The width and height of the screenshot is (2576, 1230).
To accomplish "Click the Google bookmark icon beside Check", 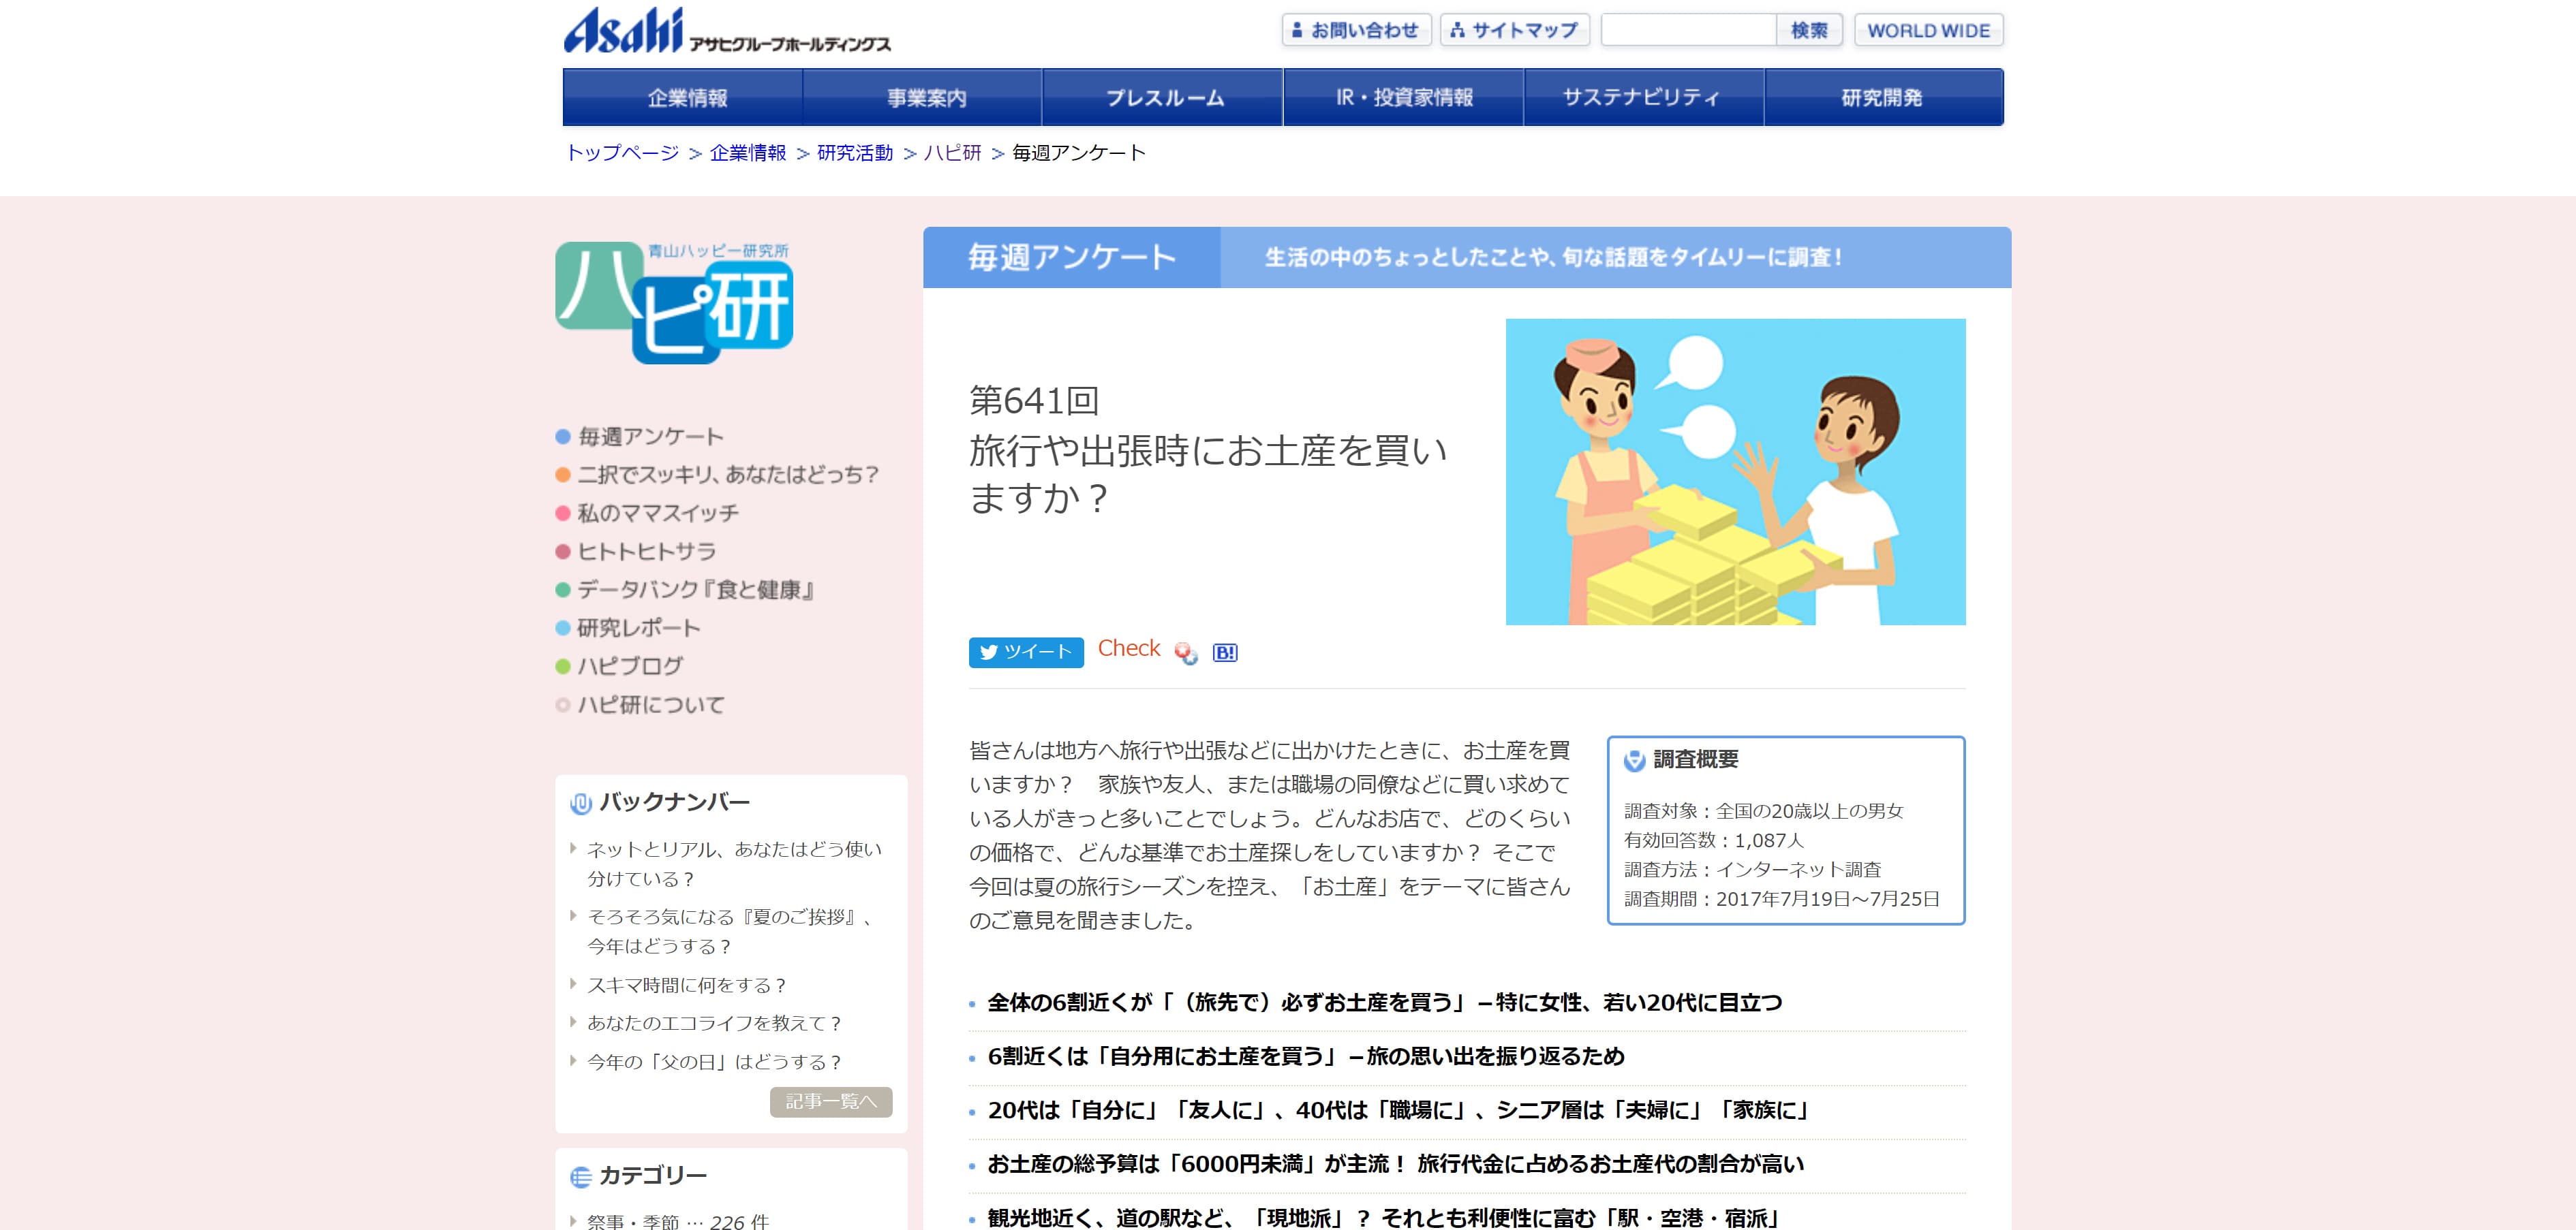I will [1186, 652].
